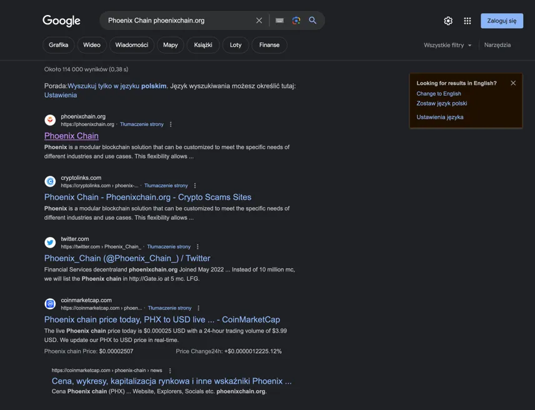
Task: Click the 'twitter.com' site name text
Action: click(75, 239)
